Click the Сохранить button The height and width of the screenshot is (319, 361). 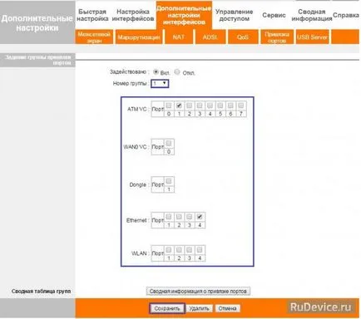click(x=167, y=308)
